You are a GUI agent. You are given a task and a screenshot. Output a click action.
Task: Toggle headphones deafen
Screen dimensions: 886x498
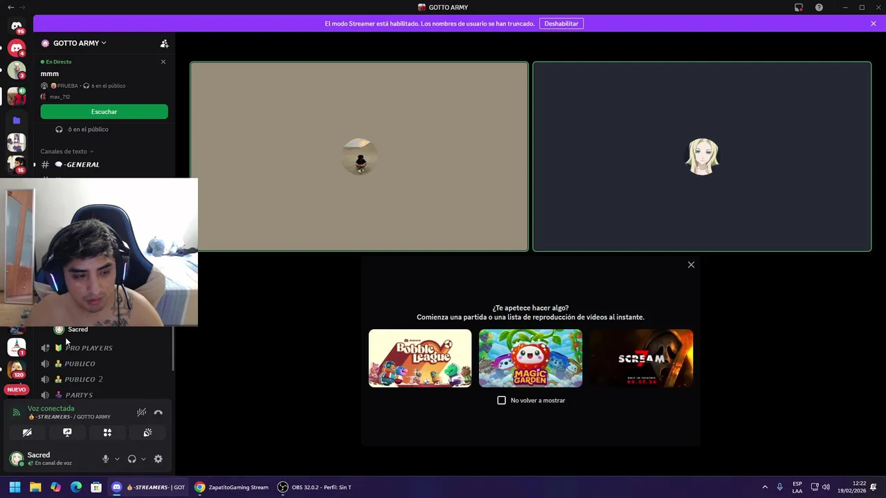[x=132, y=459]
